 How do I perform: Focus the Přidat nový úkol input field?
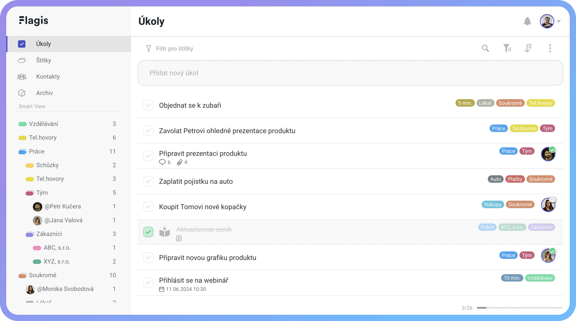click(x=350, y=73)
